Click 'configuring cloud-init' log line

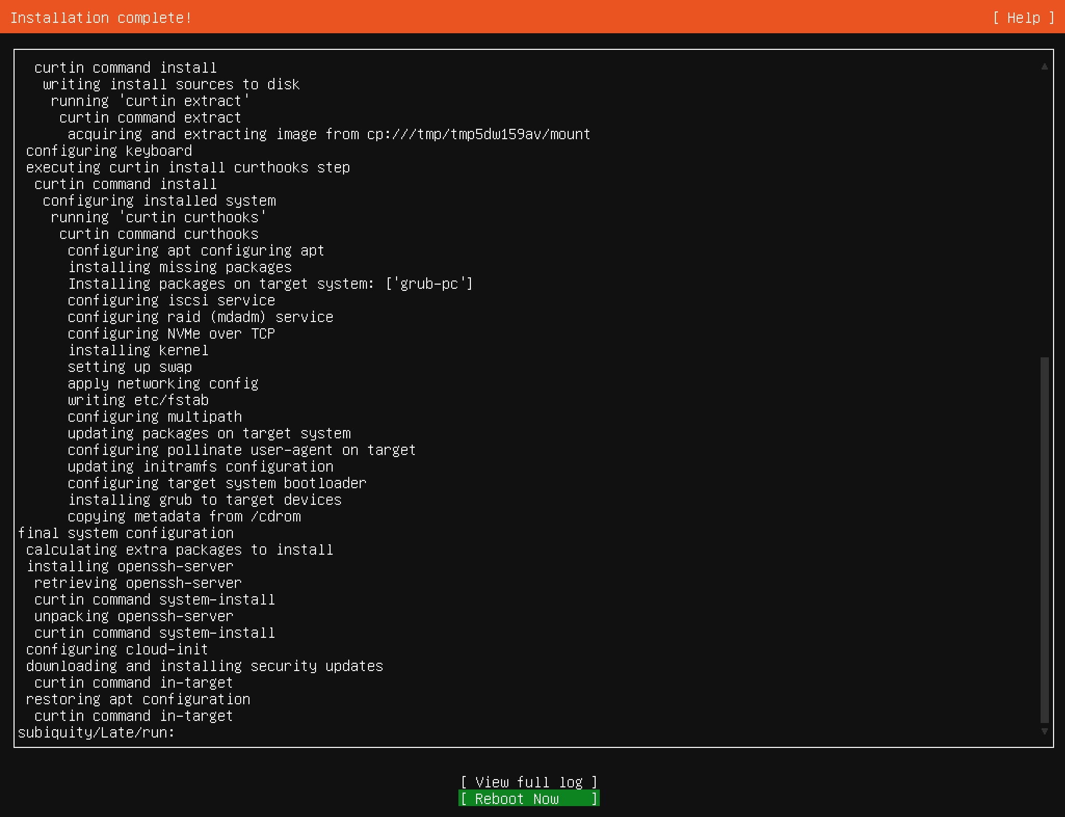[117, 649]
